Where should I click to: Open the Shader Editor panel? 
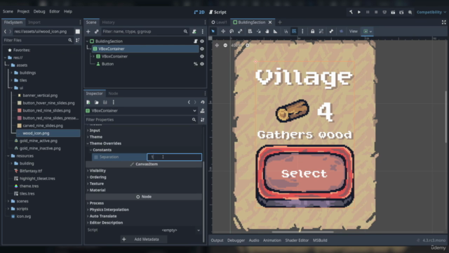(x=297, y=240)
